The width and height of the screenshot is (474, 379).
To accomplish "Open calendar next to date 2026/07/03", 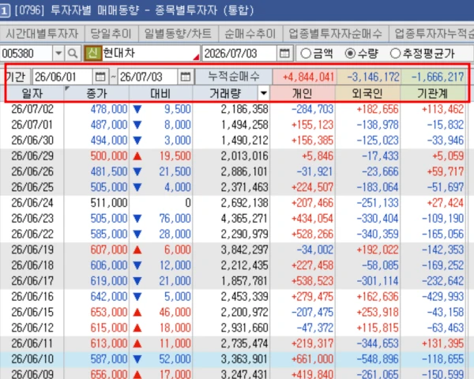I will [284, 54].
